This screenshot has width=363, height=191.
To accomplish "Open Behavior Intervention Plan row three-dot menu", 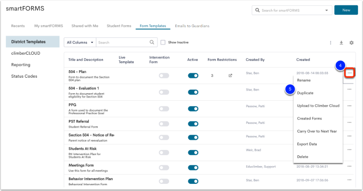I will (x=349, y=180).
